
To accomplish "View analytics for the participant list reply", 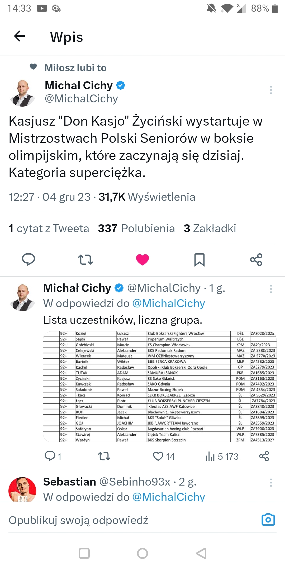I will pyautogui.click(x=210, y=456).
